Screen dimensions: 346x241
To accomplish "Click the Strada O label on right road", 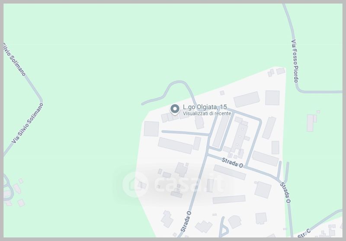I will coord(285,192).
